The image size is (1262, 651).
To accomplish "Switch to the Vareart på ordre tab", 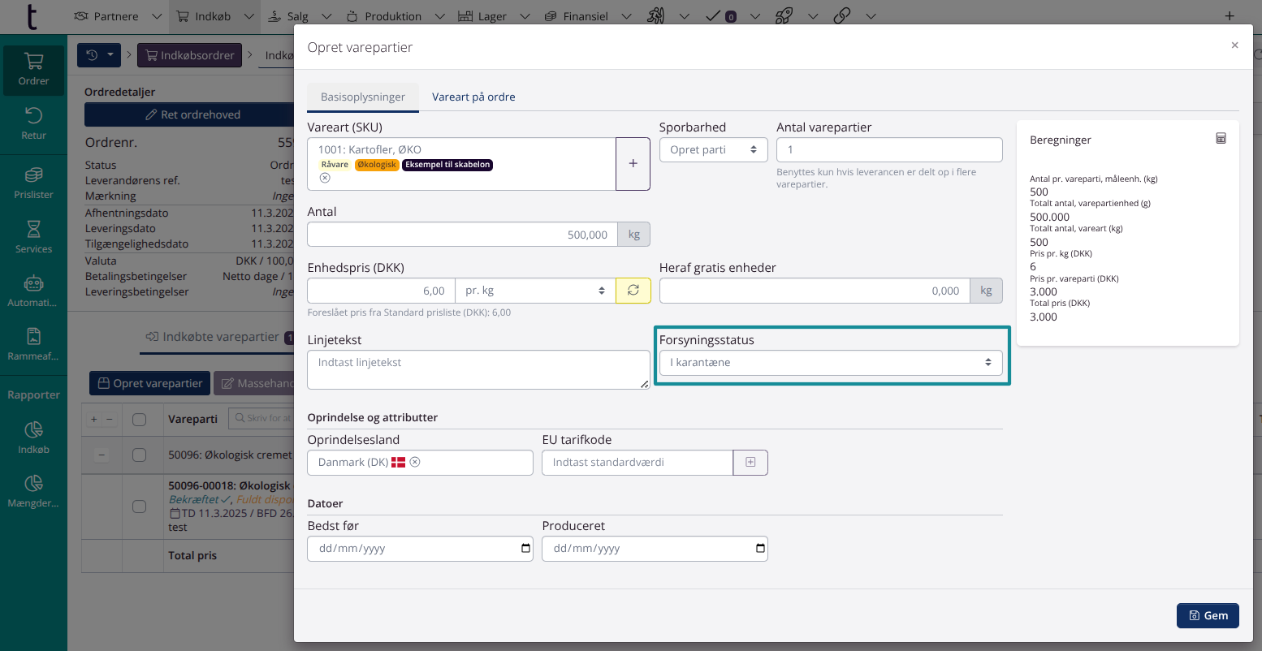I will click(x=473, y=97).
